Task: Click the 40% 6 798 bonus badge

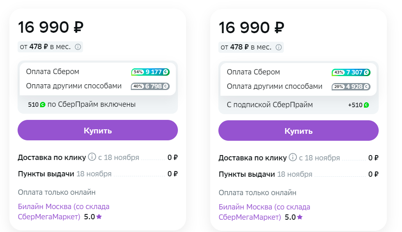Action: coord(150,86)
